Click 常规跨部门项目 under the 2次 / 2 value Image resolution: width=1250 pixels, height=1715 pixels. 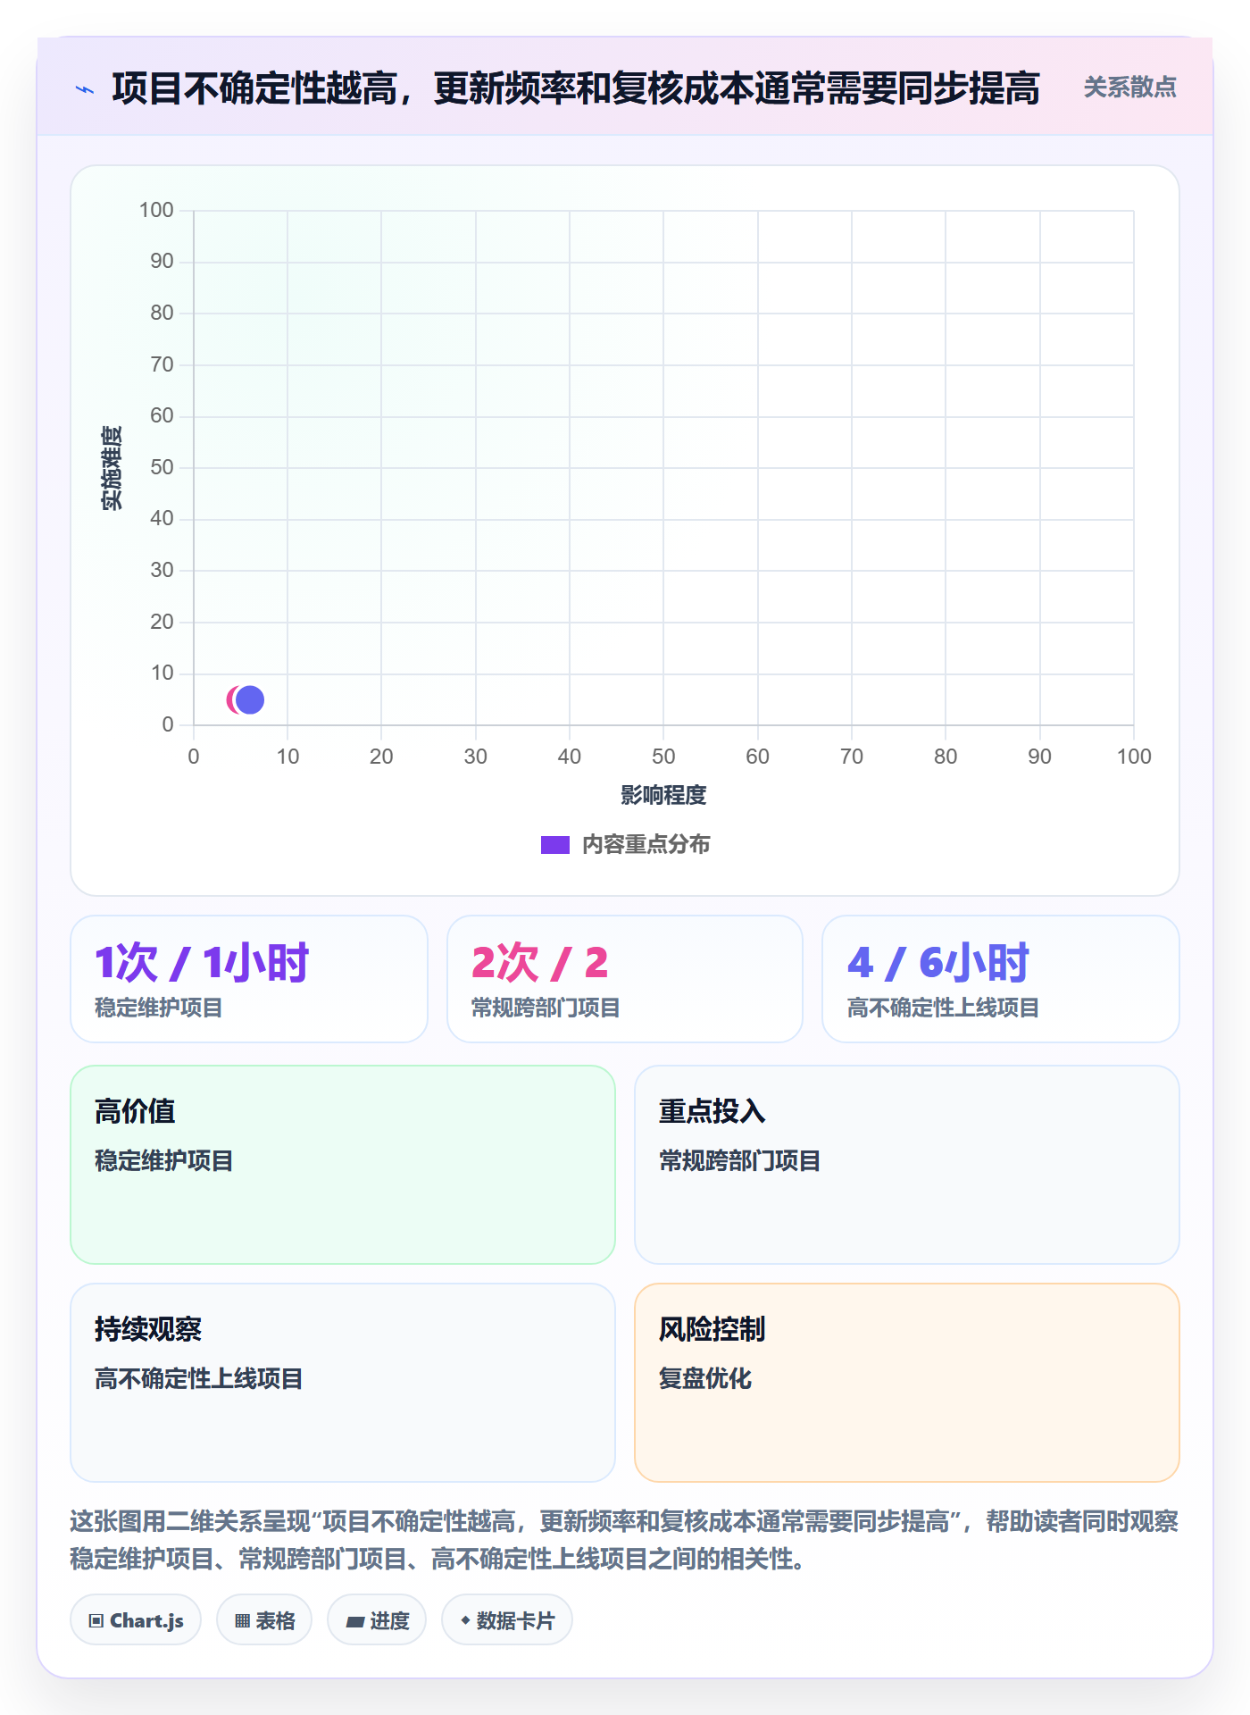coord(546,1008)
